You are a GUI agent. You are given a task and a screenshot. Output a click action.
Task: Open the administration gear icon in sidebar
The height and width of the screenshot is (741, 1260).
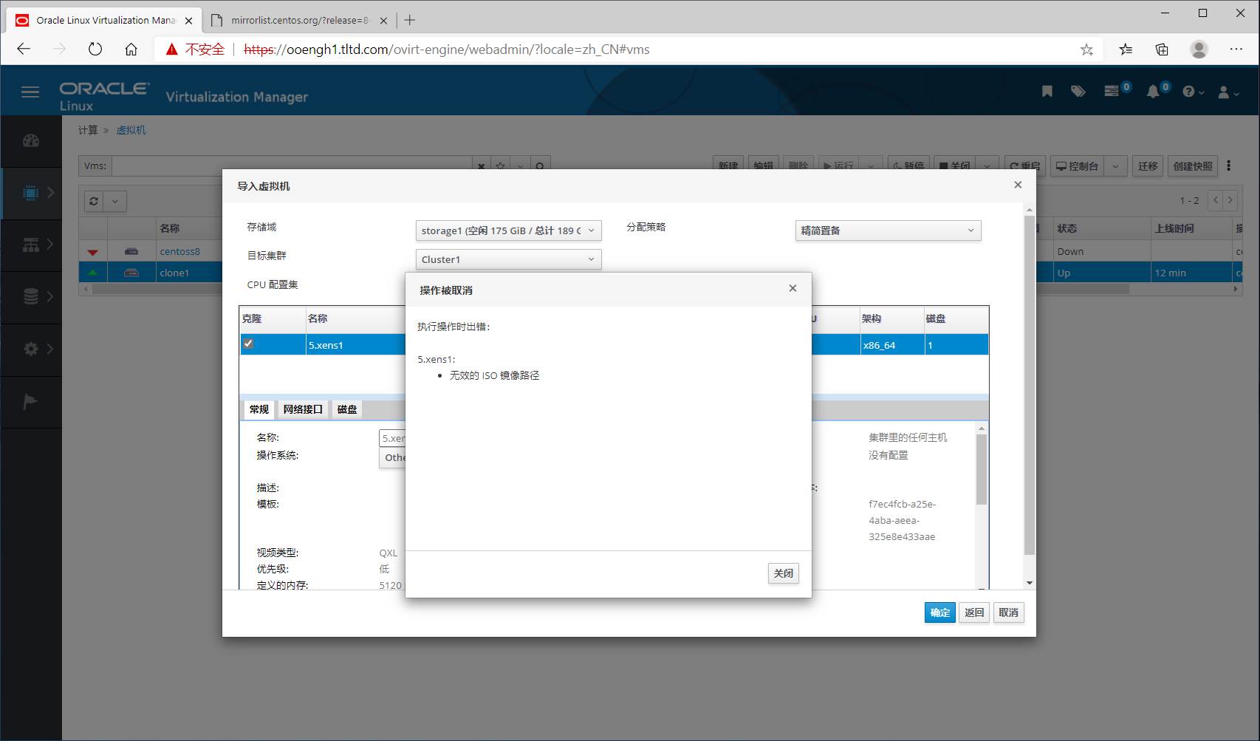point(30,349)
